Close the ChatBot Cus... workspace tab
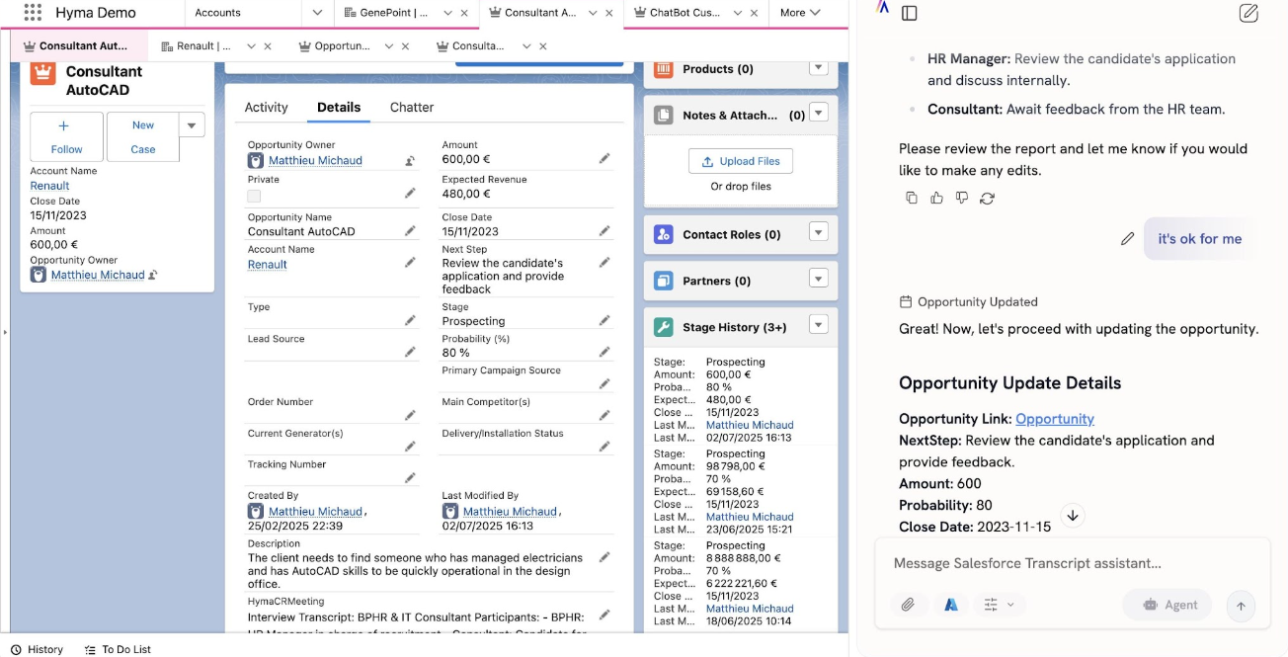This screenshot has height=657, width=1288. coord(754,13)
